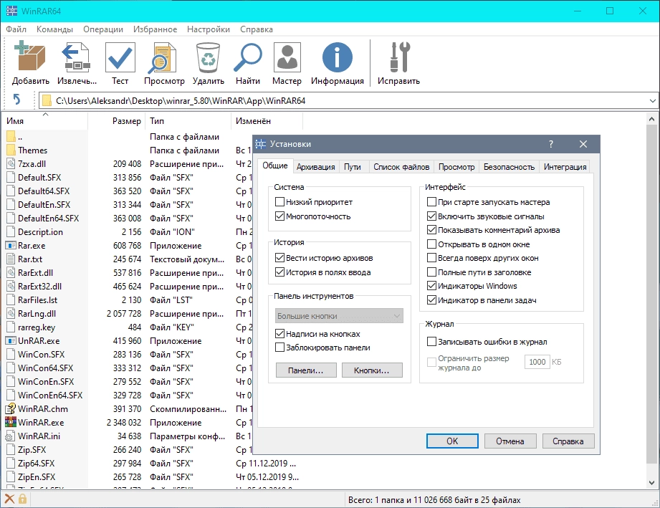
Task: Click the Кнопки... button
Action: (372, 370)
